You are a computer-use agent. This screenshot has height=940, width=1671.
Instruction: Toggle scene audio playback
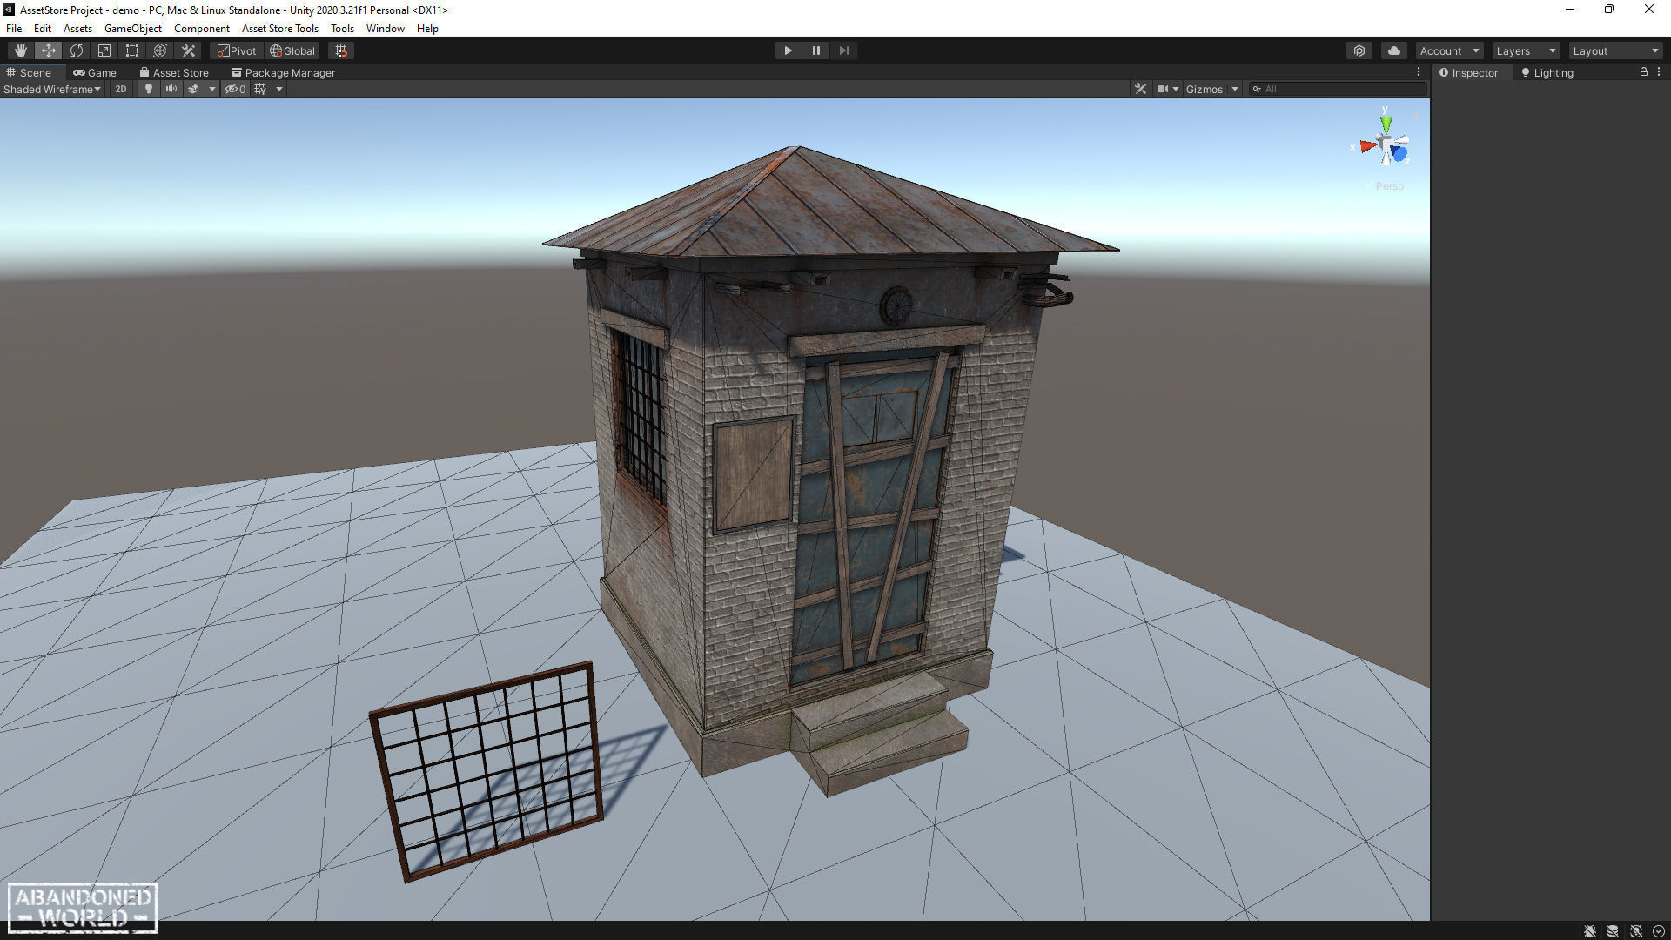click(171, 89)
